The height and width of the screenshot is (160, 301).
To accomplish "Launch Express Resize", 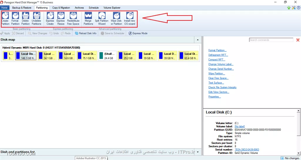I will coord(61,19).
